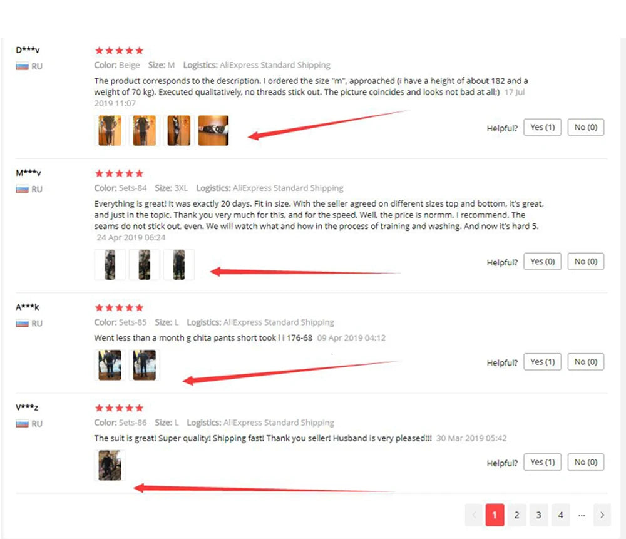Click Yes helpful on V***z's review
626x539 pixels.
click(x=542, y=462)
